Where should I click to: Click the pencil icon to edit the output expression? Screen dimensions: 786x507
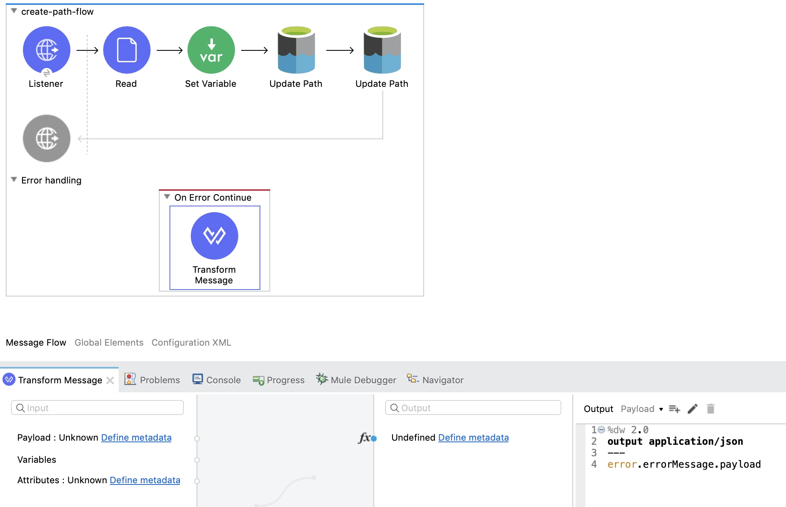tap(692, 408)
